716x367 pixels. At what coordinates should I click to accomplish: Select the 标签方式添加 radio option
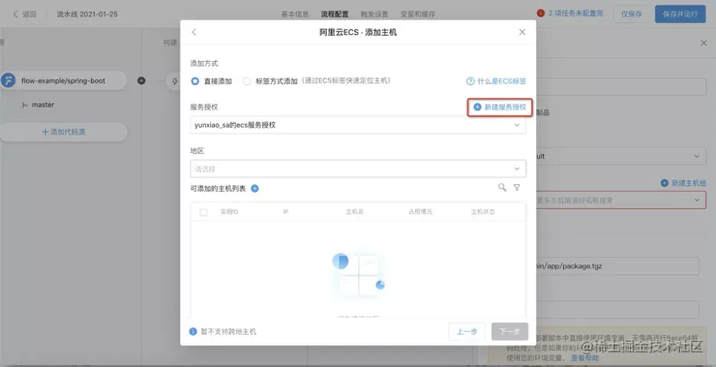coord(246,81)
